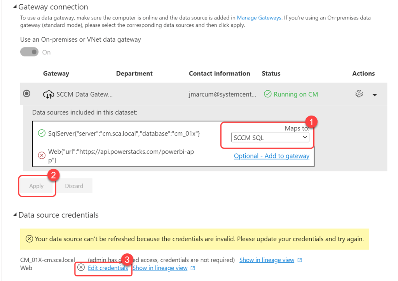Click the SCCM Data Gateway cloud icon
Viewport: 398px width, 281px height.
click(49, 94)
